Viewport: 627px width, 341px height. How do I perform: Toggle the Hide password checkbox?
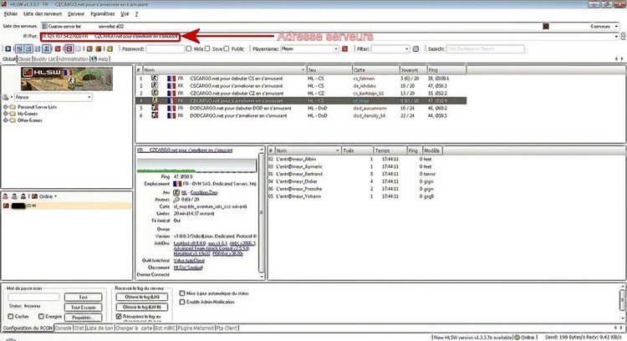coord(189,48)
